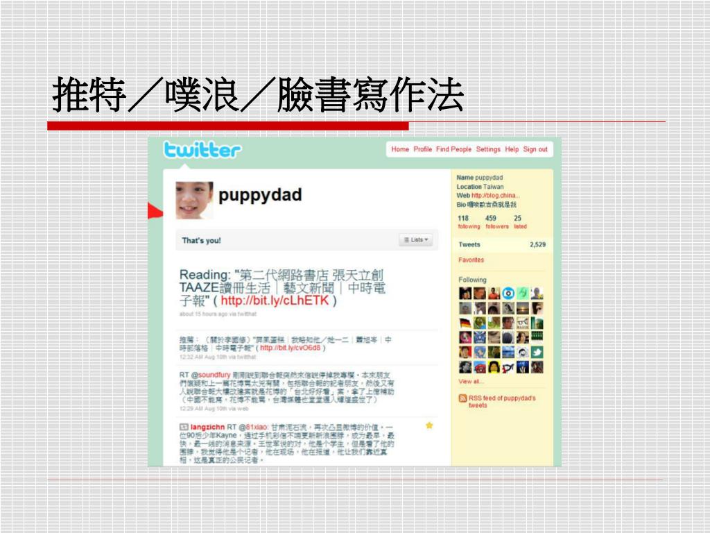Click the Following heading in sidebar
The height and width of the screenshot is (533, 710).
[472, 280]
